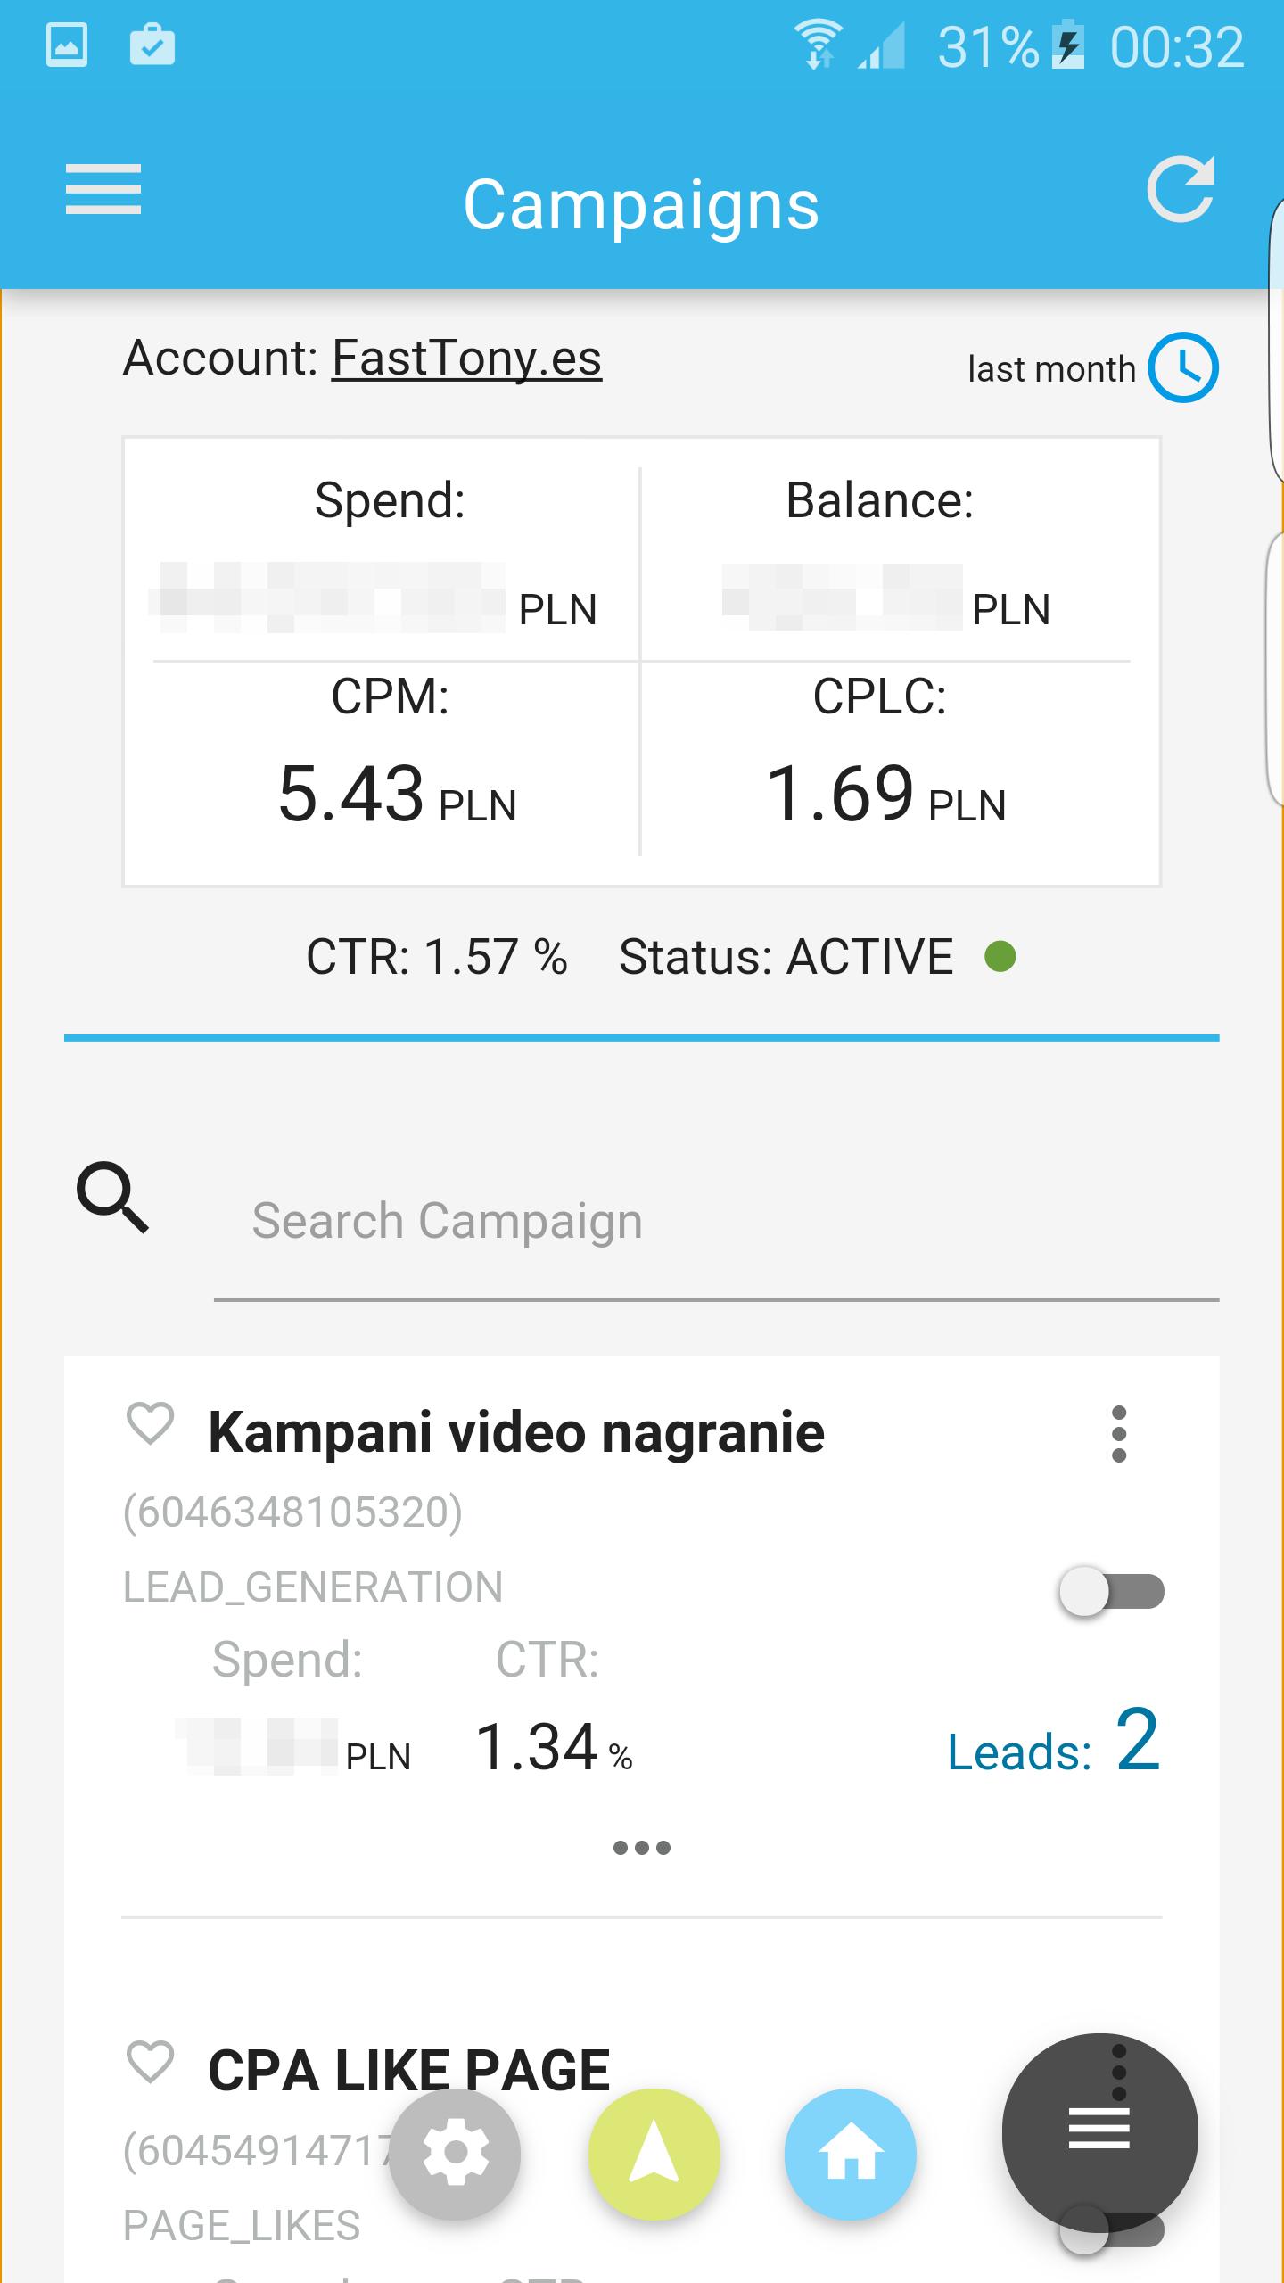
Task: Open the gray settings gear button
Action: (455, 2153)
